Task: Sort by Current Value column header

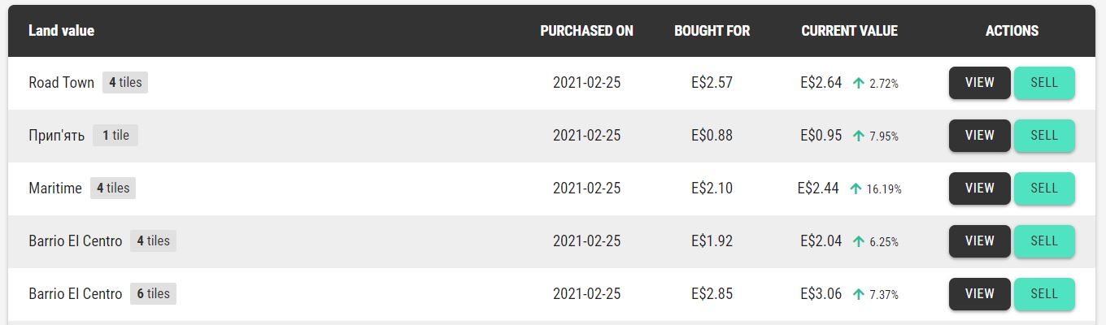Action: pyautogui.click(x=849, y=31)
